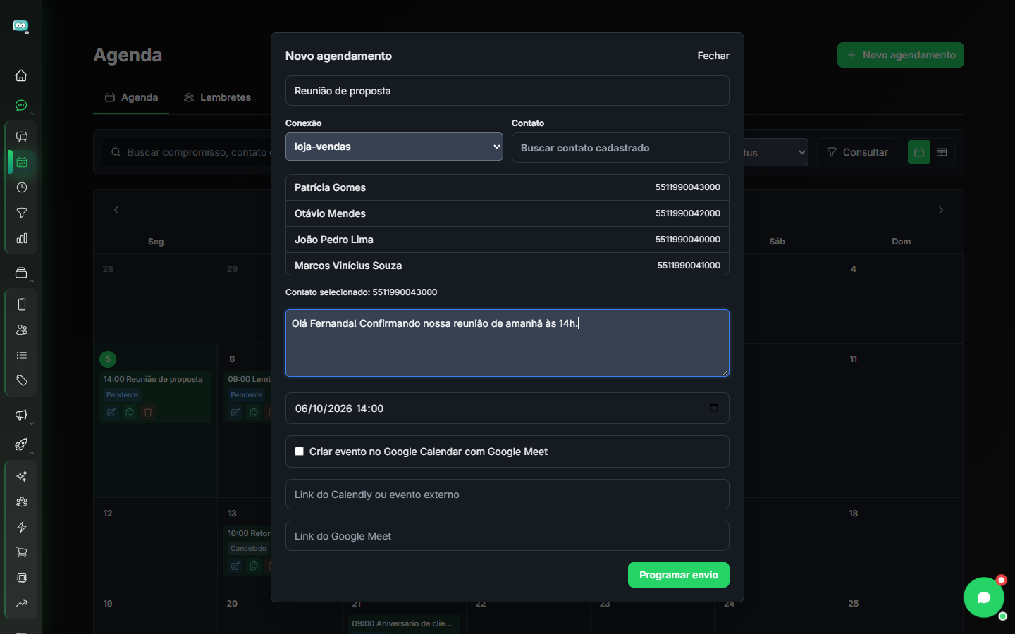This screenshot has width=1015, height=634.
Task: Open the bar chart sidebar icon
Action: click(x=22, y=238)
